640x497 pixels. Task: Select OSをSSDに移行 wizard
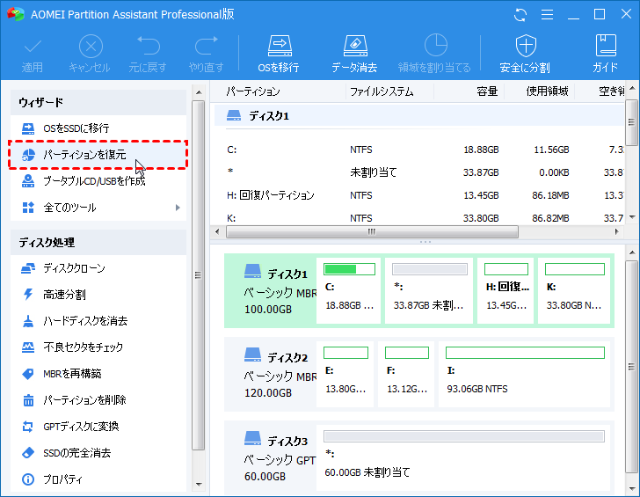pos(98,128)
